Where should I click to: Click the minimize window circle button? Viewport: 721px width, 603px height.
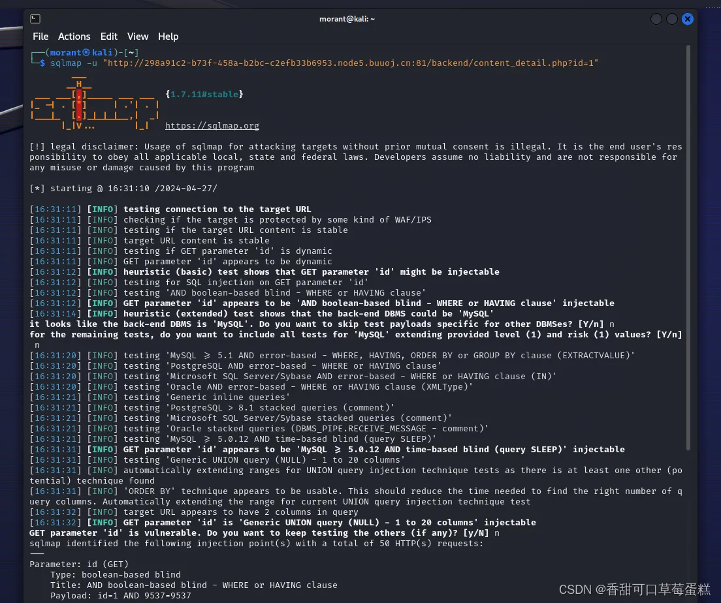click(x=656, y=19)
